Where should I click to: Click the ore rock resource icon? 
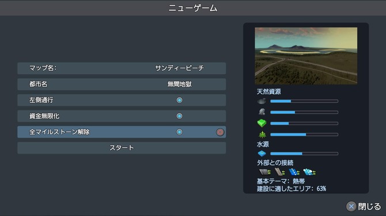pyautogui.click(x=262, y=112)
